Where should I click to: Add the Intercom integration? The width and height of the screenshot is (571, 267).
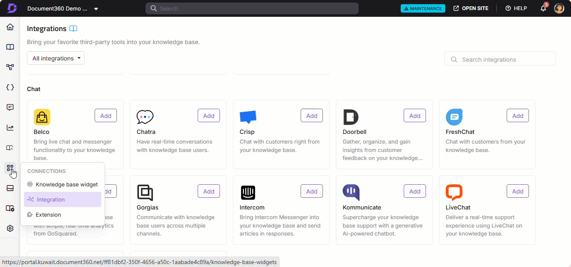(312, 191)
